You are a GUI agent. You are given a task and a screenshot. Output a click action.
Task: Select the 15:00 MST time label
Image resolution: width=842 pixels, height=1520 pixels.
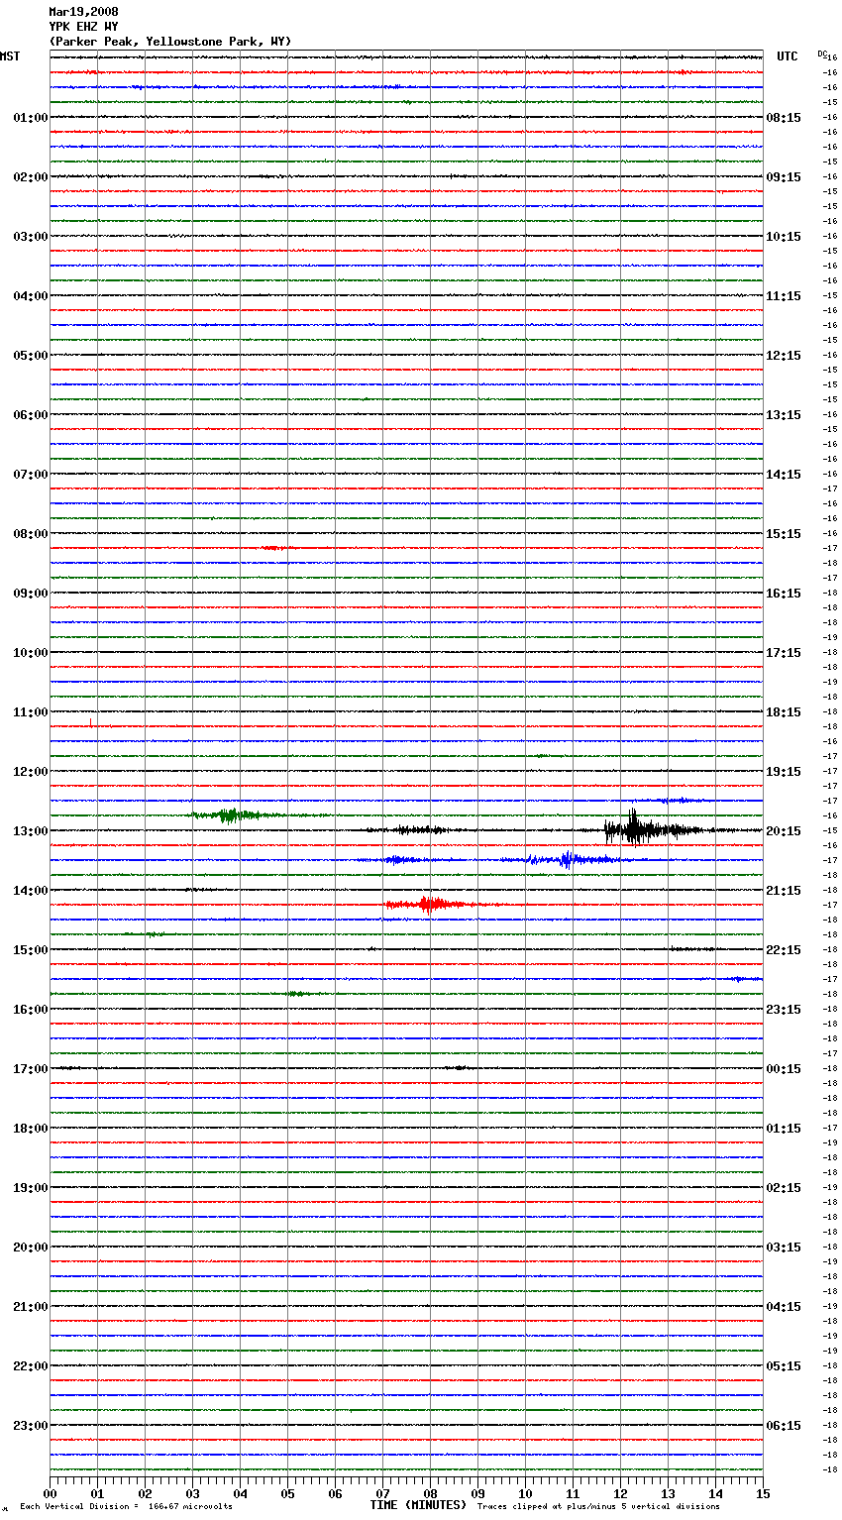click(31, 950)
